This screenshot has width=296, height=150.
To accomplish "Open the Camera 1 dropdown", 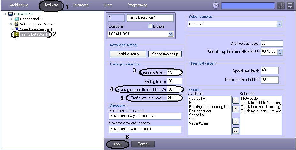I will 279,24.
